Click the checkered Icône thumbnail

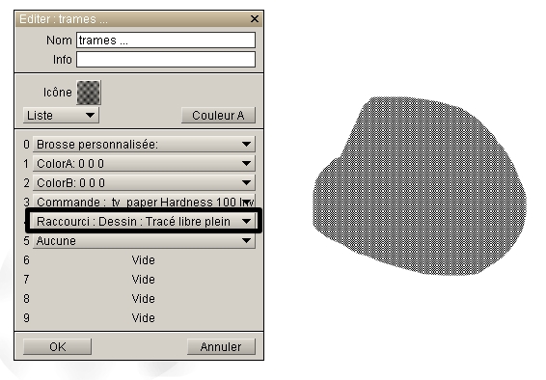89,93
